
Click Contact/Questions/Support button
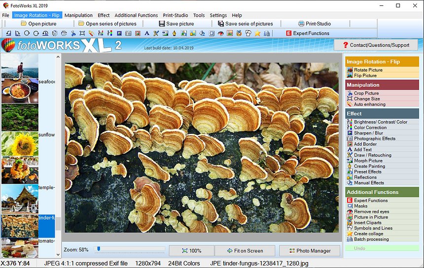(376, 45)
